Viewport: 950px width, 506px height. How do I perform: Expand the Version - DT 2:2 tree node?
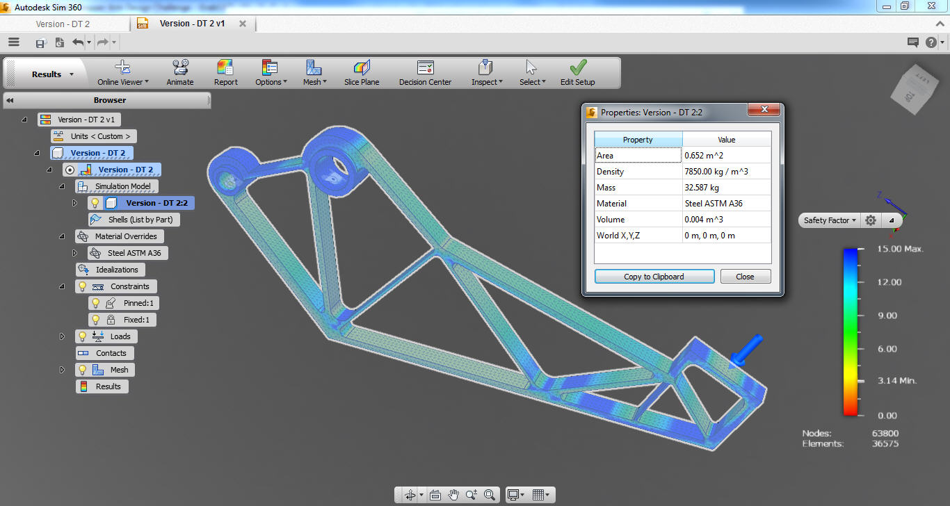[x=75, y=203]
